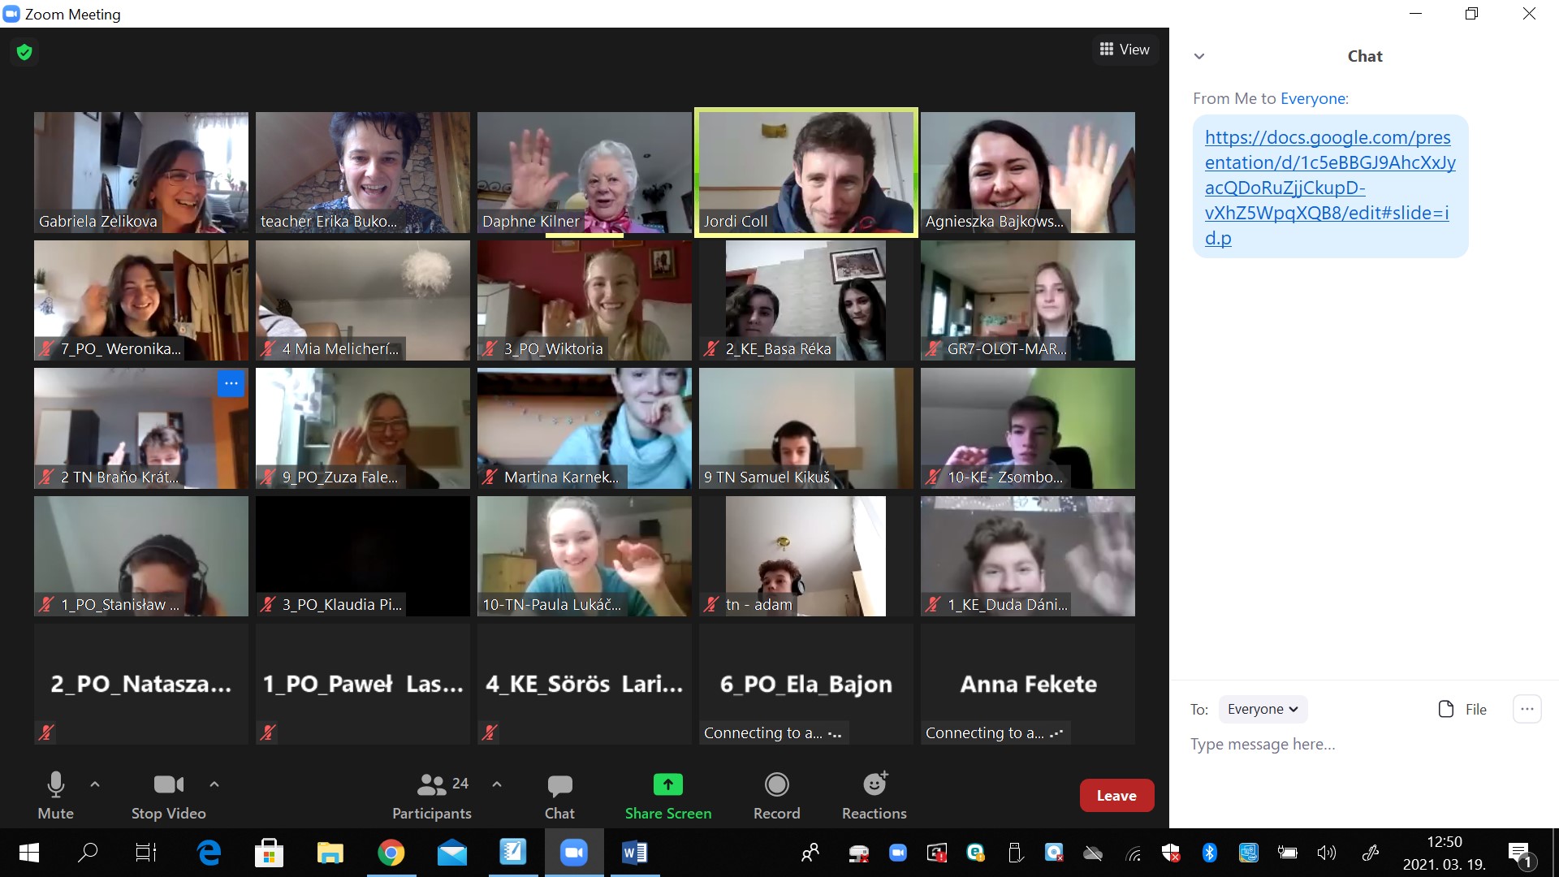Click the Zoom taskbar icon
The width and height of the screenshot is (1559, 877).
[574, 853]
